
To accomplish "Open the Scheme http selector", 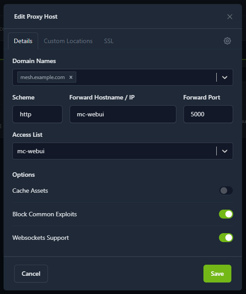I will click(37, 114).
